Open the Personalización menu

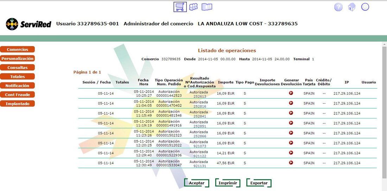17,59
